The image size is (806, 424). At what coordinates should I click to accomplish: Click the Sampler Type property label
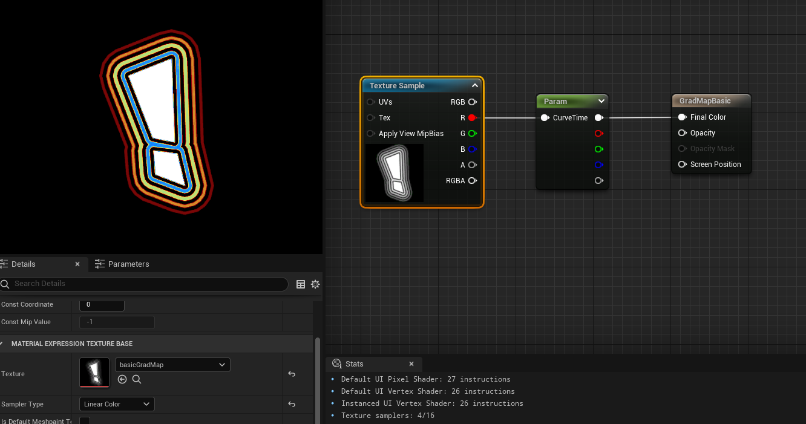pos(22,404)
